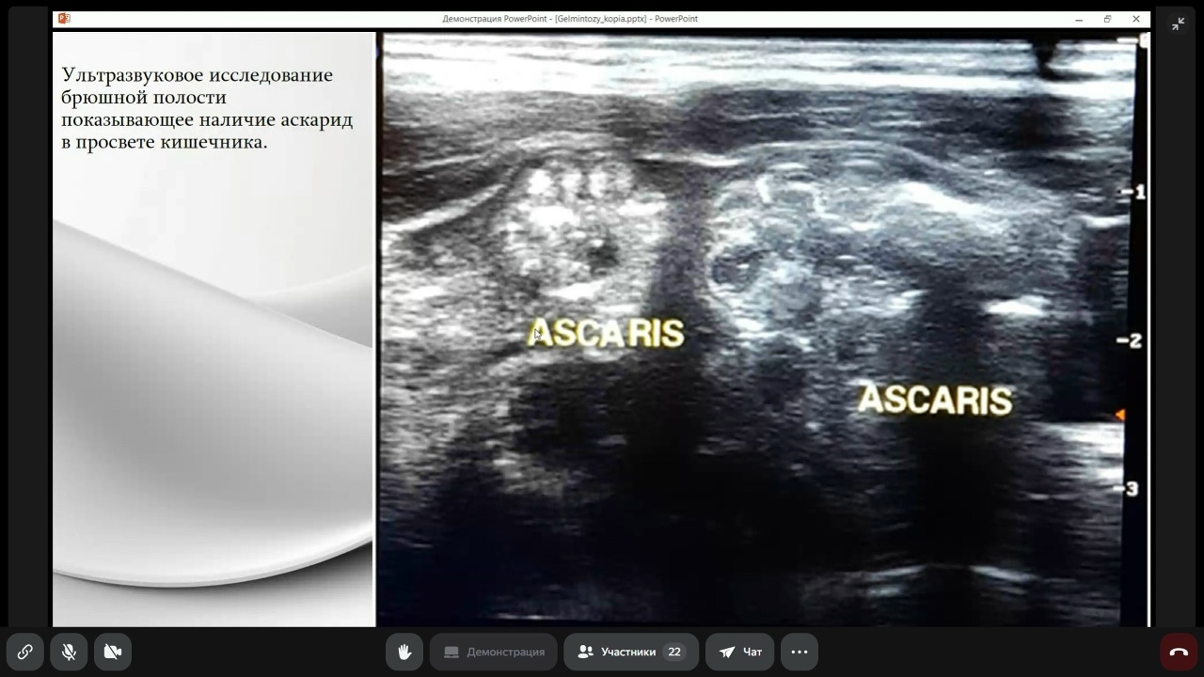The width and height of the screenshot is (1204, 677).
Task: Open more options three-dot menu
Action: point(800,652)
